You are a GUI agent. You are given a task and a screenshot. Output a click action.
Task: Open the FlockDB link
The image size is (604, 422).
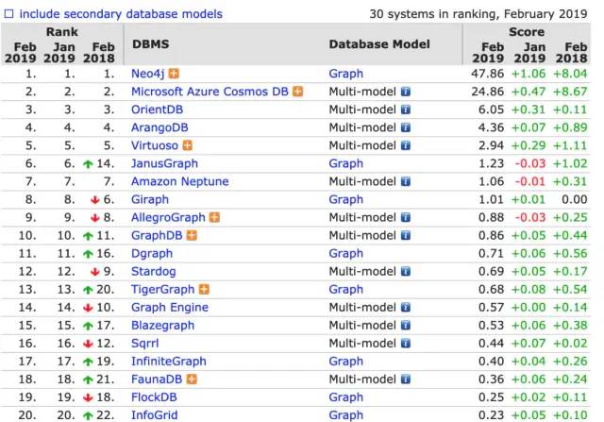(x=154, y=397)
